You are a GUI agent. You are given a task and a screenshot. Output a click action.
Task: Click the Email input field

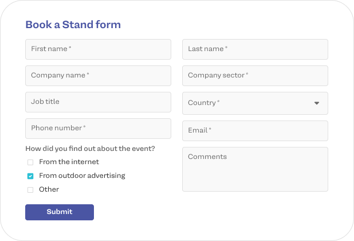255,131
